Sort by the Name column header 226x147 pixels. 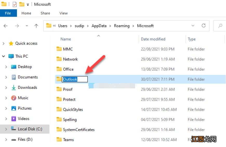point(65,39)
